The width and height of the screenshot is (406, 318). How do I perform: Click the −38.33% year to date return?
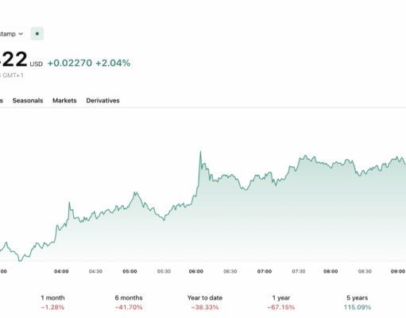click(205, 308)
